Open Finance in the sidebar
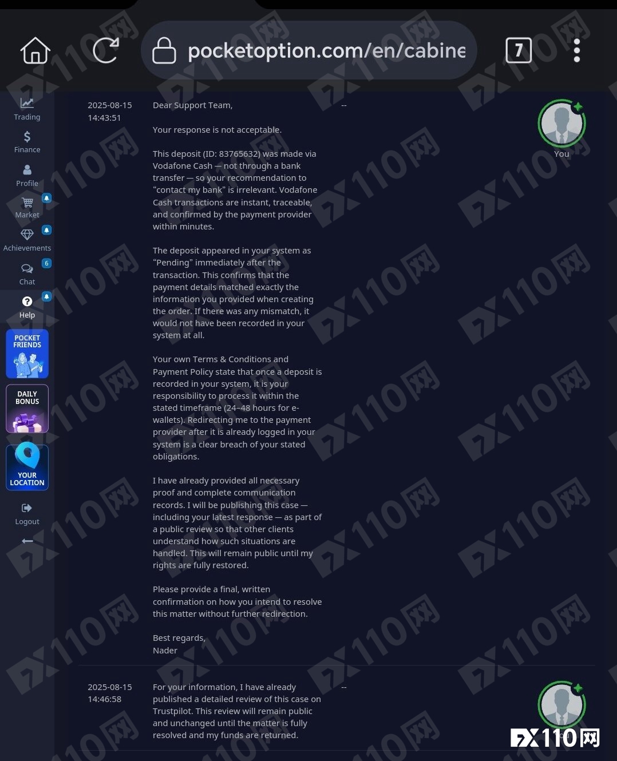This screenshot has width=617, height=761. click(x=27, y=142)
